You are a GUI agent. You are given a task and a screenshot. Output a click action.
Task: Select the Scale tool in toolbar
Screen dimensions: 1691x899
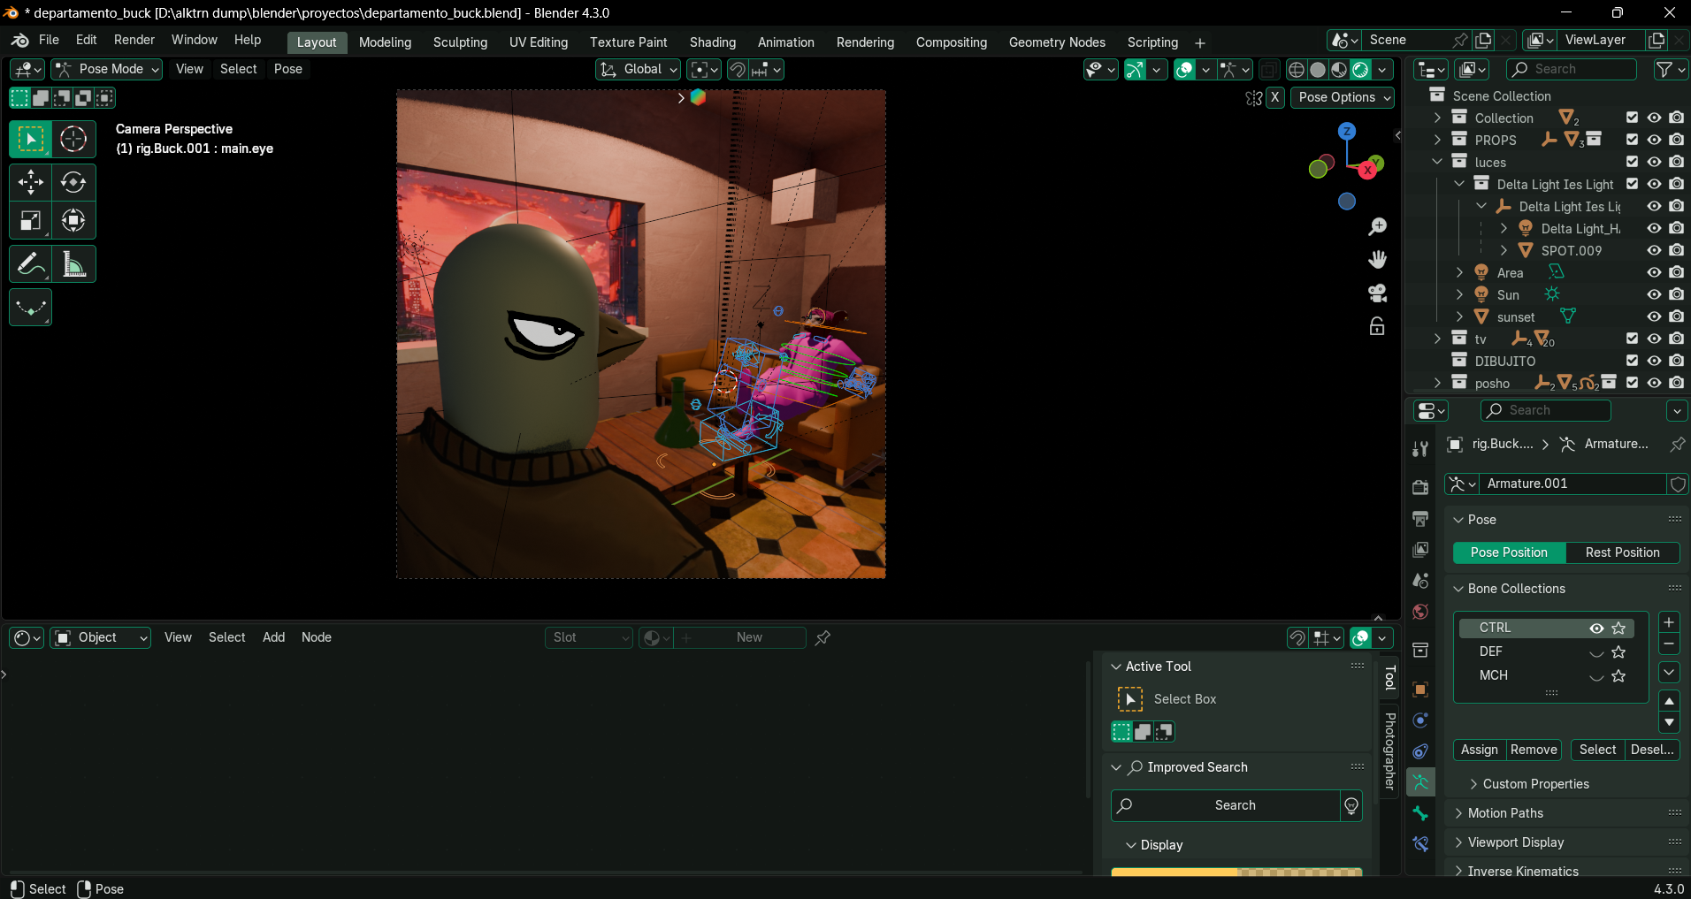tap(30, 221)
